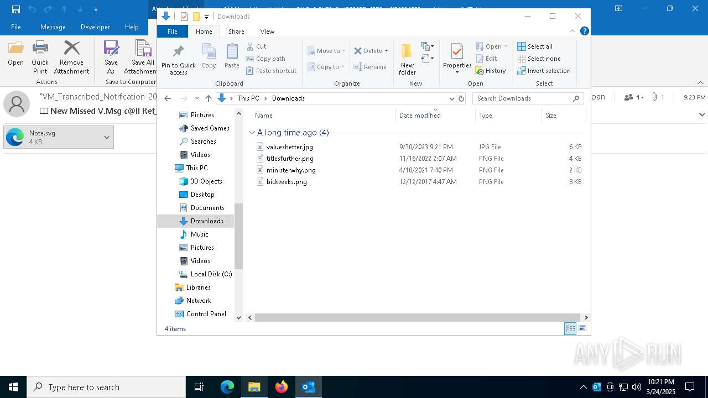
Task: Open Explorer Help question mark icon
Action: (584, 31)
